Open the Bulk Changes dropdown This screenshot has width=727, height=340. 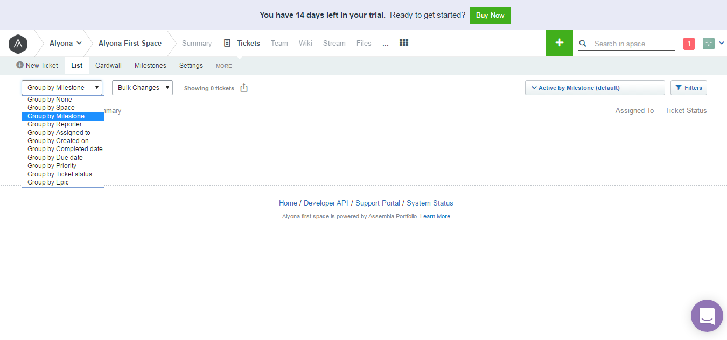click(142, 88)
